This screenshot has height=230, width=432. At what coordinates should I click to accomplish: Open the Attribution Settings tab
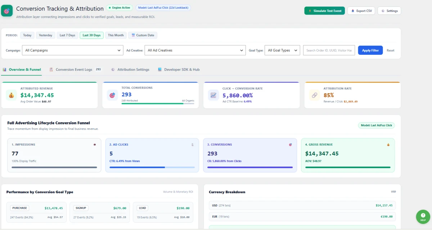pos(130,70)
